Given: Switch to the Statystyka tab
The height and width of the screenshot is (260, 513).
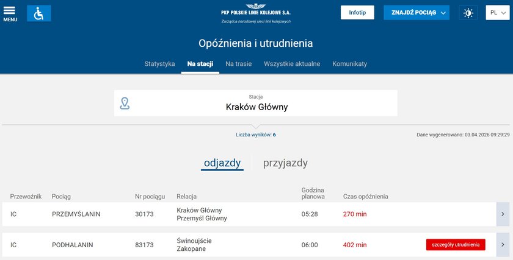Looking at the screenshot, I should pyautogui.click(x=160, y=64).
